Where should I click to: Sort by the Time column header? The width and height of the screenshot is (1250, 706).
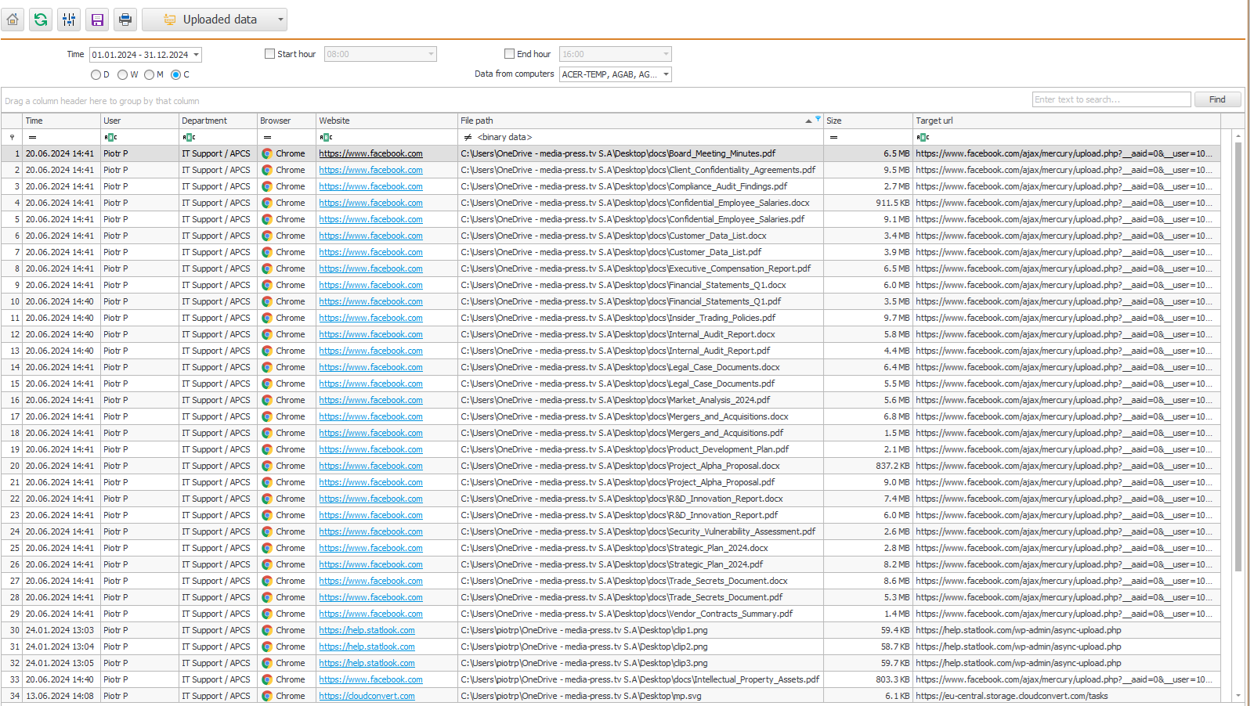61,121
